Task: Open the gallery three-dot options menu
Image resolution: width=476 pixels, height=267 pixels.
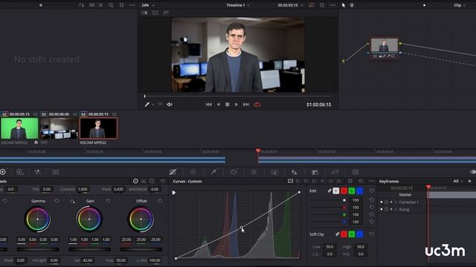Action: (132, 5)
